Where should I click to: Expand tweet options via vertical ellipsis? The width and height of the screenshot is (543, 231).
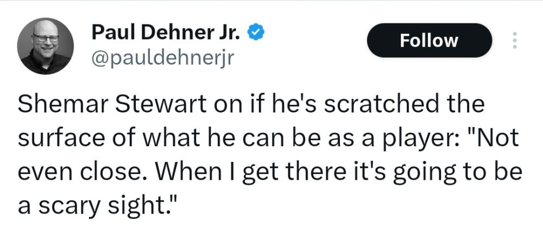pyautogui.click(x=514, y=41)
